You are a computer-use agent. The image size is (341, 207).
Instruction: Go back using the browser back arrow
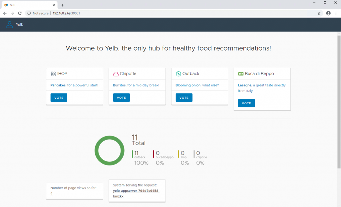click(5, 13)
